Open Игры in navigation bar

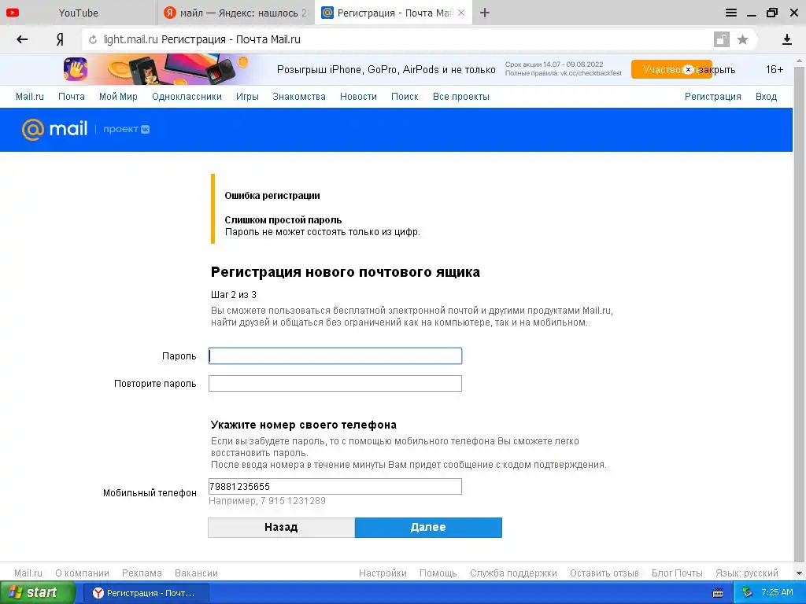pyautogui.click(x=247, y=97)
